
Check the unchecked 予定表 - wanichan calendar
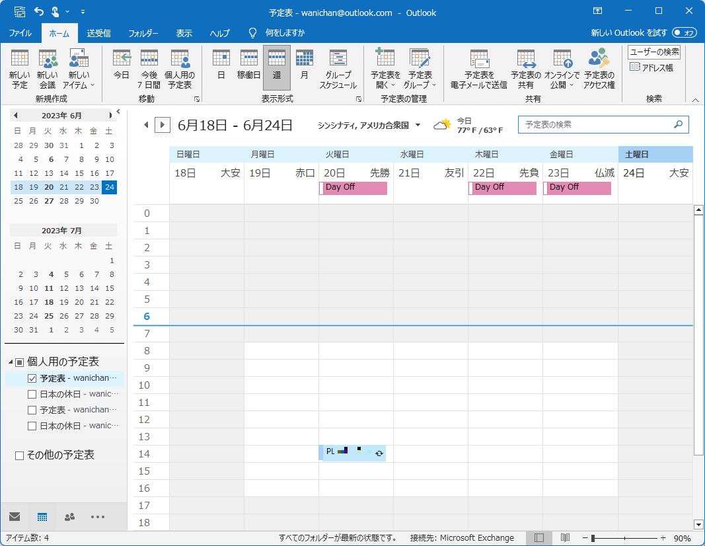tap(32, 410)
